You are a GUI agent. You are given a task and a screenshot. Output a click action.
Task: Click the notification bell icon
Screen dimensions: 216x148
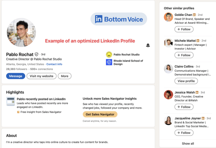click(x=148, y=45)
